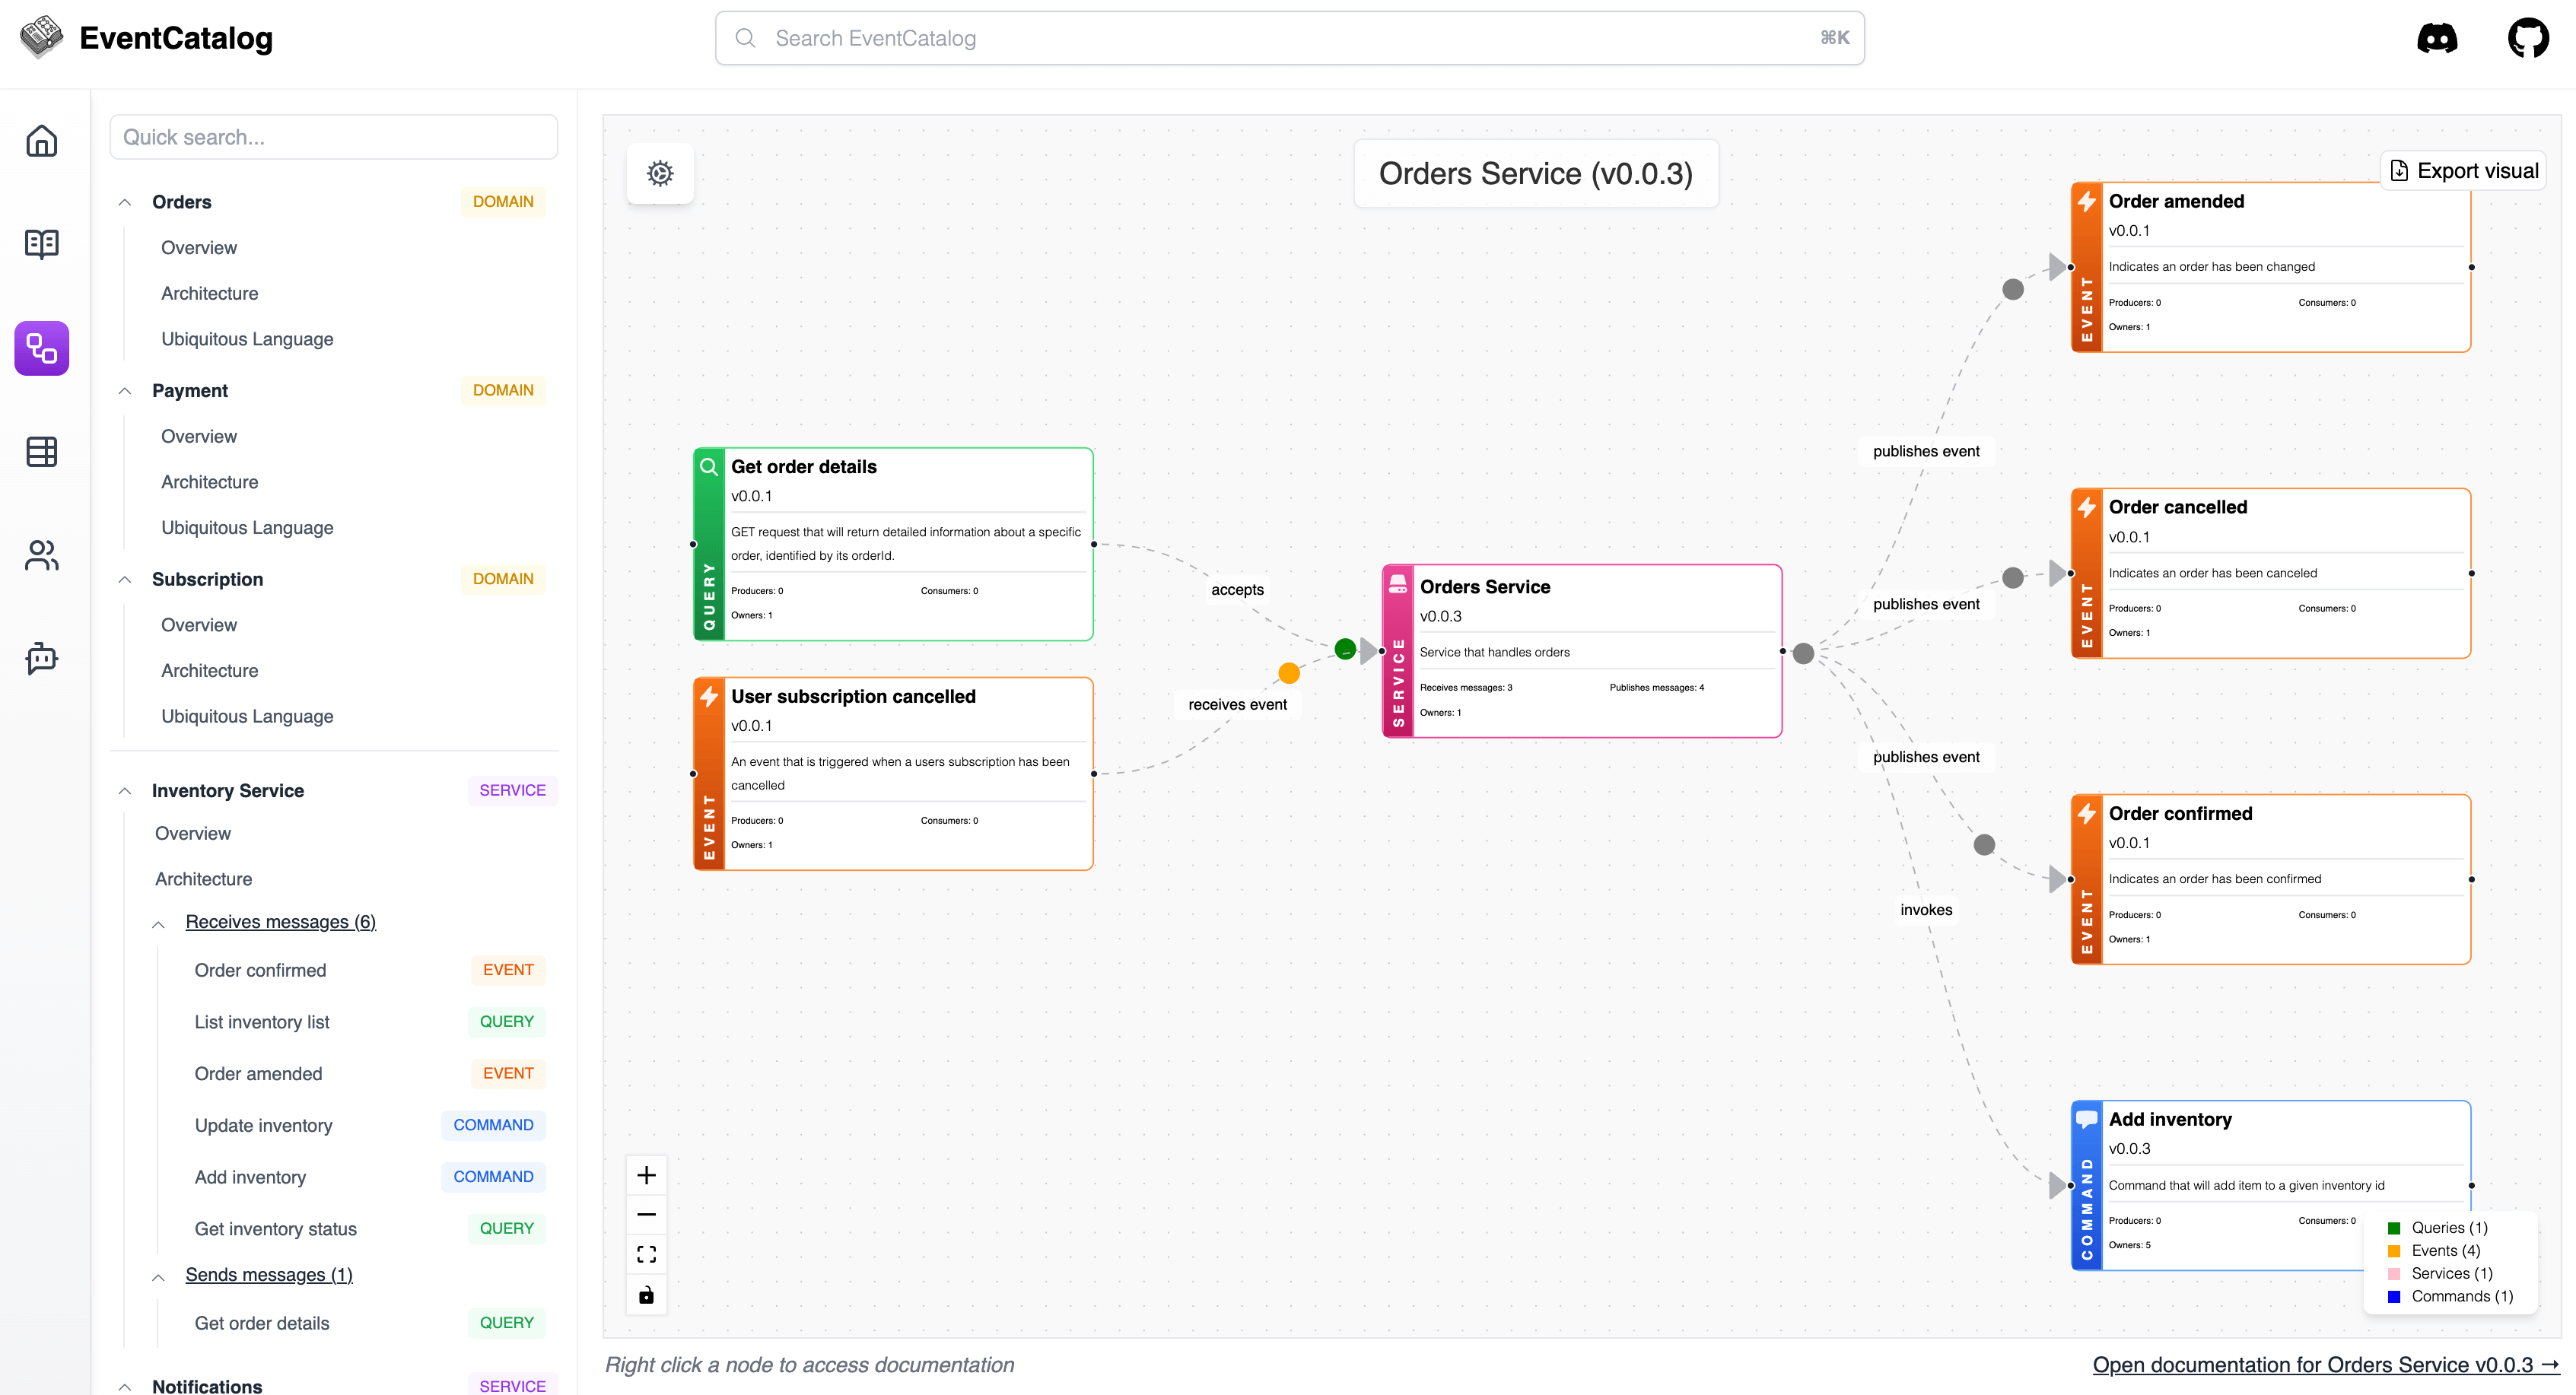Open Payment Architecture page
Screen dimensions: 2576x1395
click(x=209, y=482)
